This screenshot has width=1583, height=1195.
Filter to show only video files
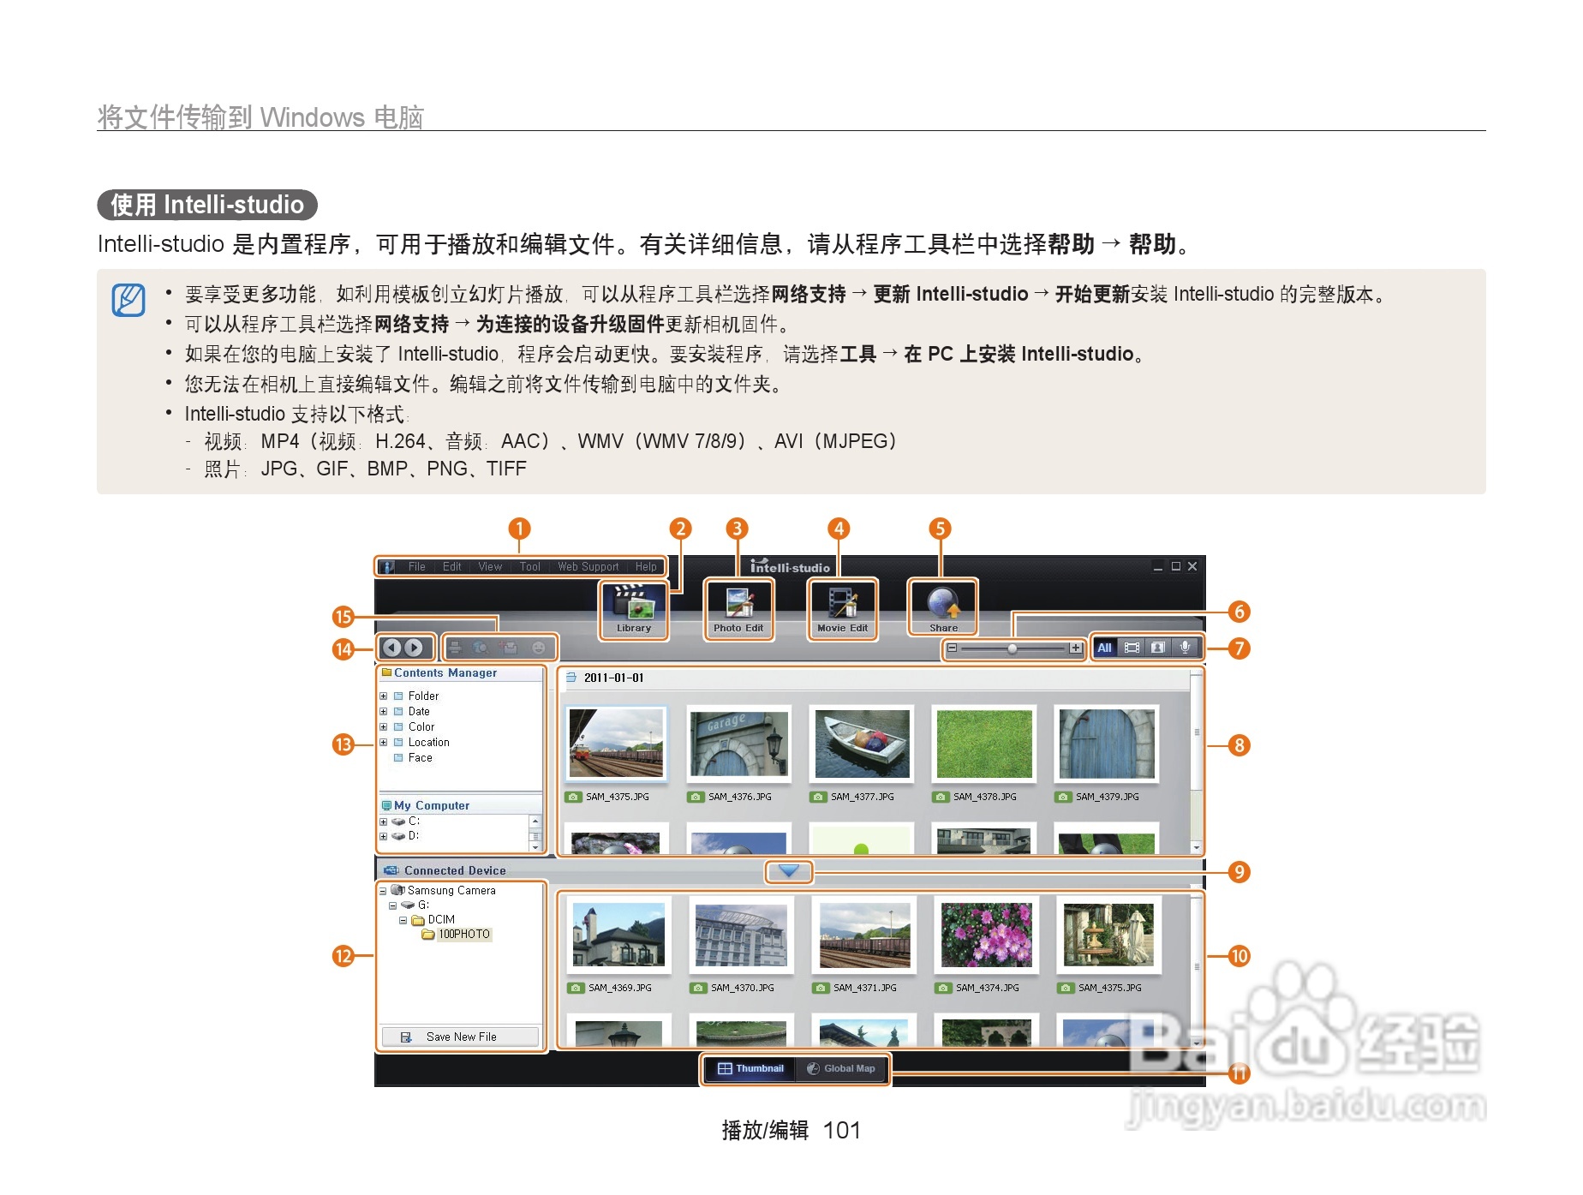point(1132,648)
